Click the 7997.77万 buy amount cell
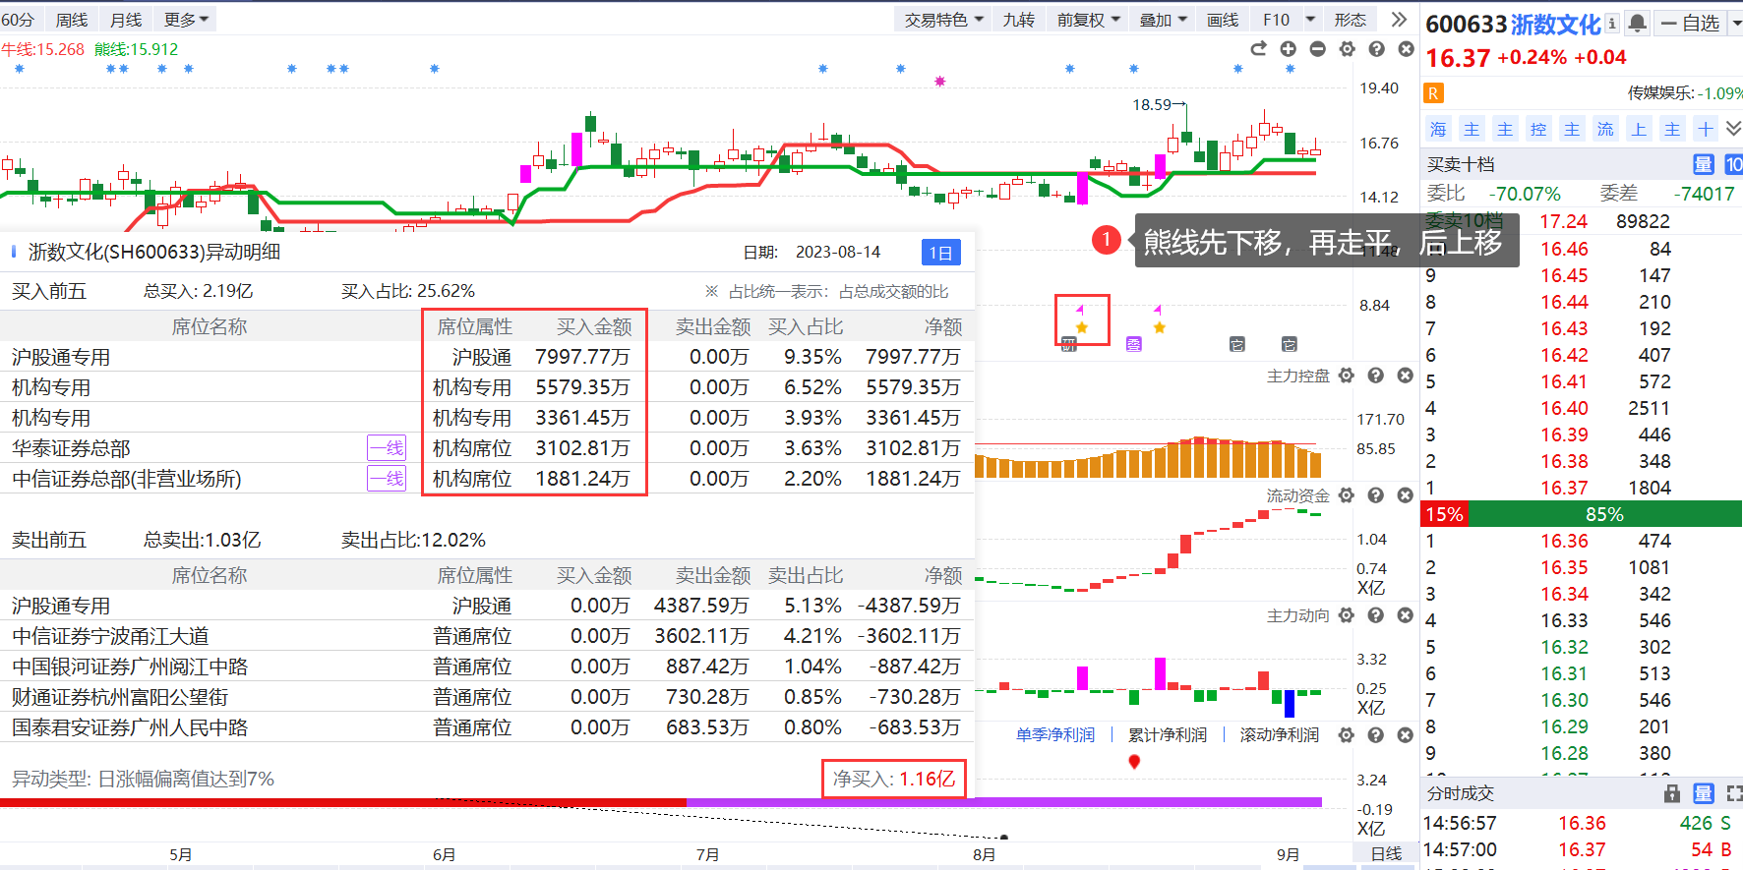 click(x=582, y=357)
